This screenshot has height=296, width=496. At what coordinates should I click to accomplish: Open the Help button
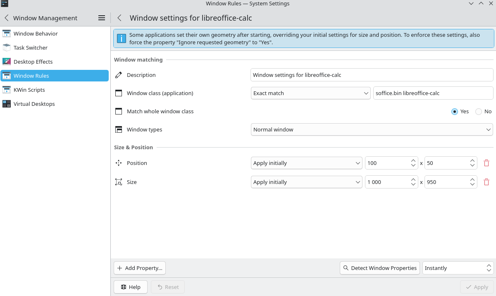pos(131,287)
